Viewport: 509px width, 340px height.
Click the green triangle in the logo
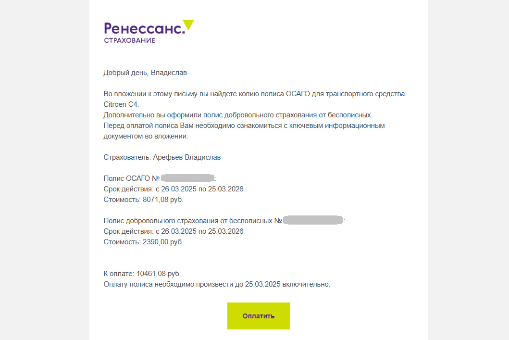[x=189, y=24]
